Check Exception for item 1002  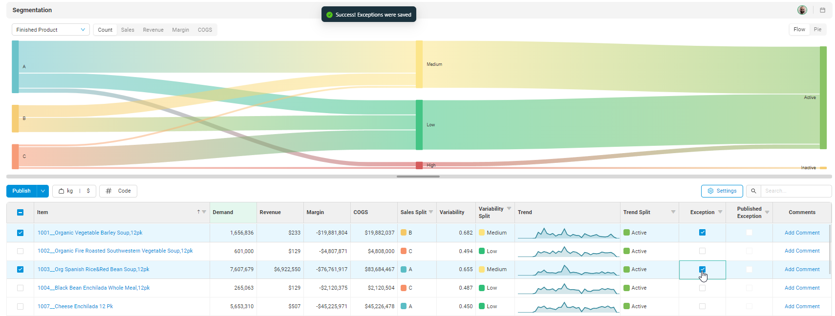[702, 251]
